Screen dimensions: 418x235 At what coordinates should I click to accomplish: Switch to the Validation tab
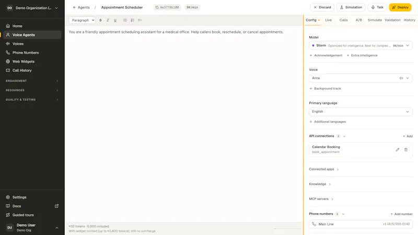[x=392, y=20]
